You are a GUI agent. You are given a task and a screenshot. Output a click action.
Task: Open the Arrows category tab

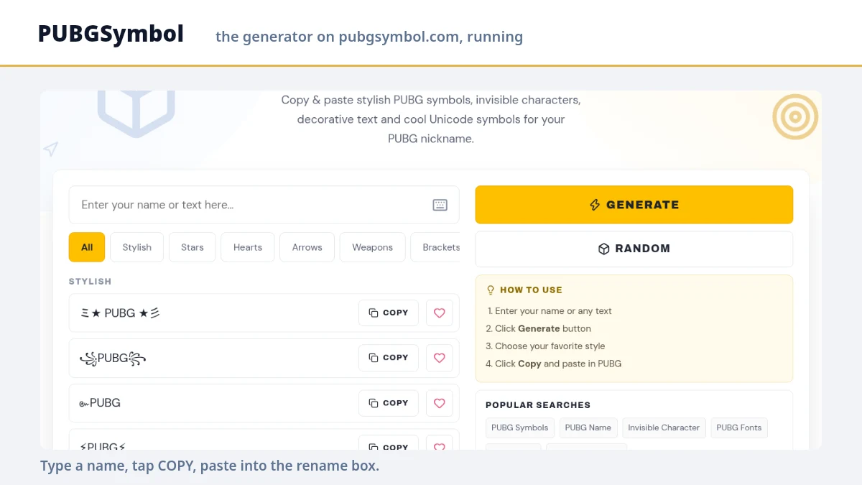click(307, 247)
